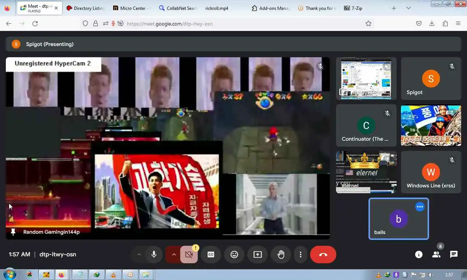467x280 pixels.
Task: Click the muted mic icon on Spigot tile
Action: tap(452, 66)
